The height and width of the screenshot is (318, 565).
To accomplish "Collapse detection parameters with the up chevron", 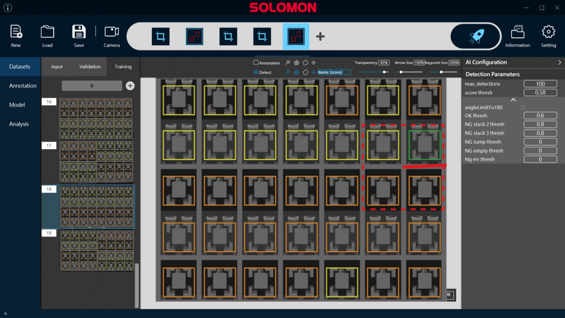I will pyautogui.click(x=513, y=100).
